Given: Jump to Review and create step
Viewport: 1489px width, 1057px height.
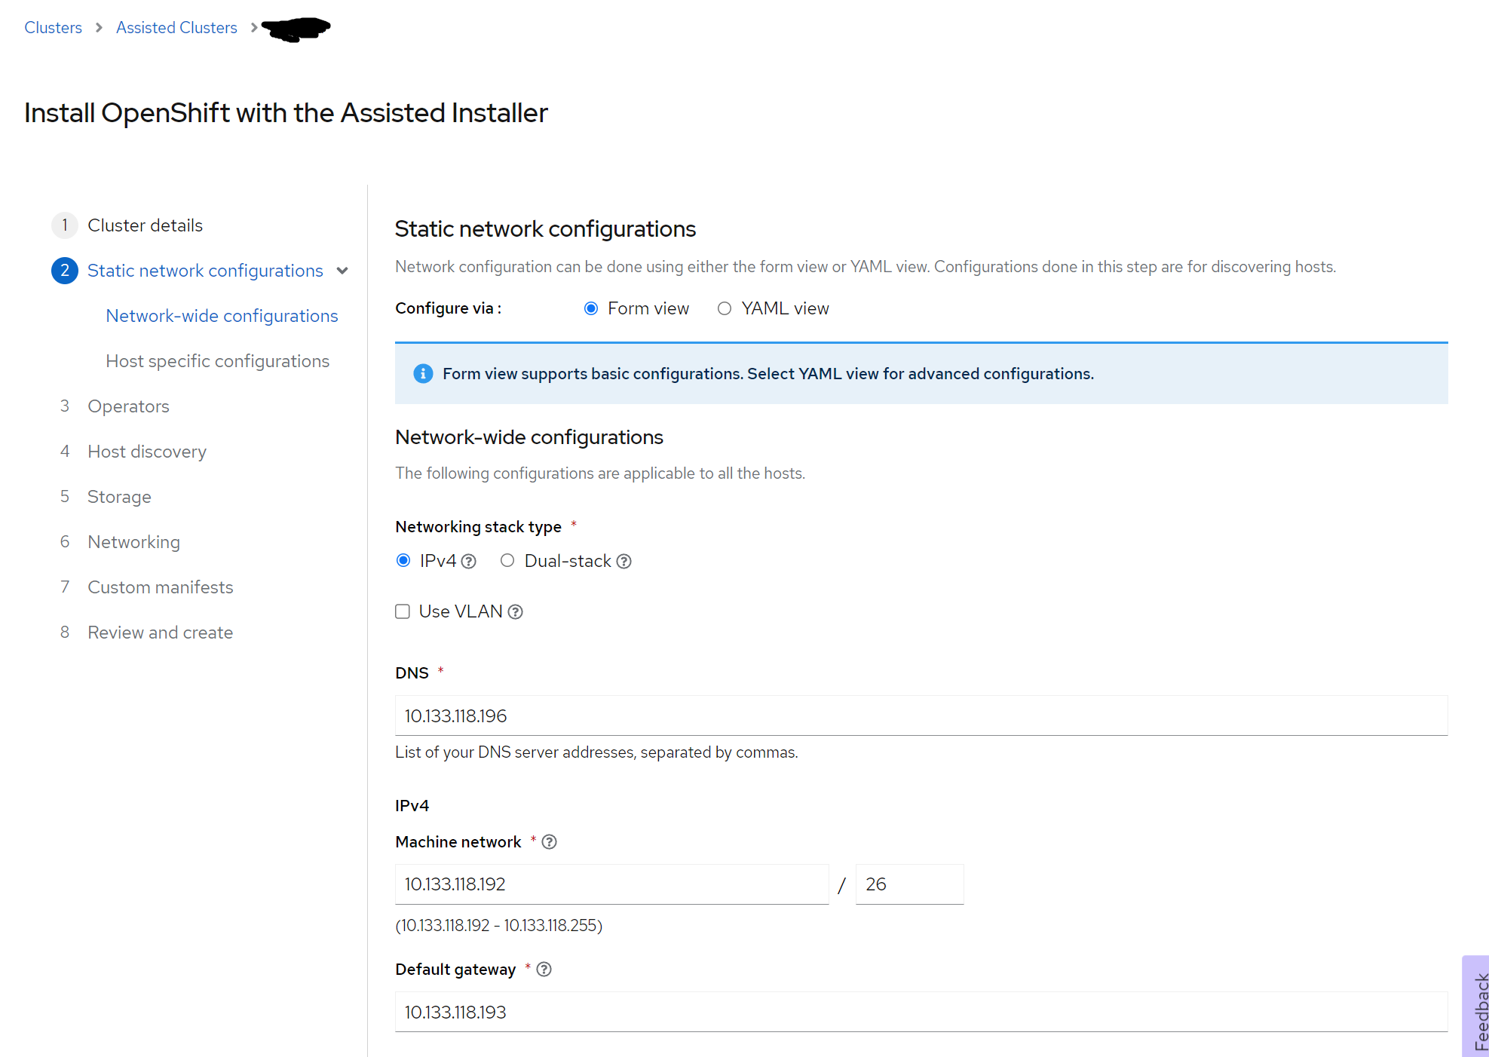Looking at the screenshot, I should [x=160, y=633].
